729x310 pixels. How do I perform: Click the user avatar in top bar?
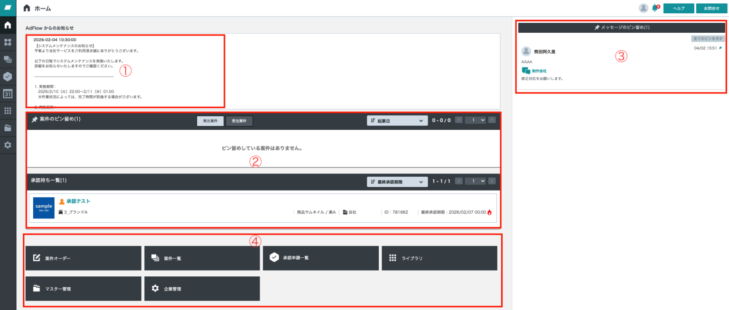(644, 8)
